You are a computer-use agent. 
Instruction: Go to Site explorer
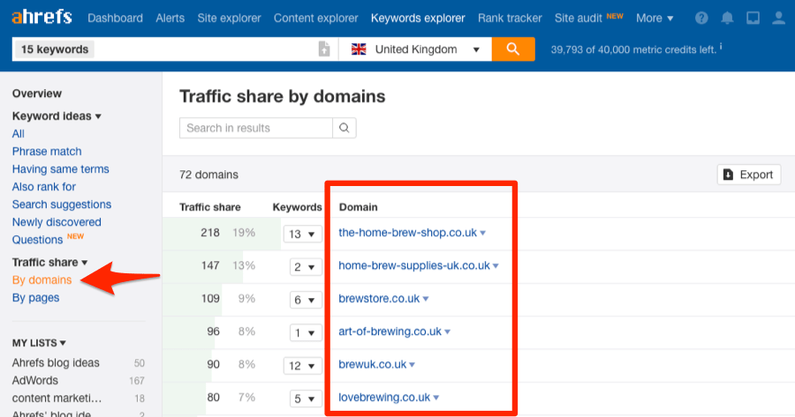click(229, 19)
